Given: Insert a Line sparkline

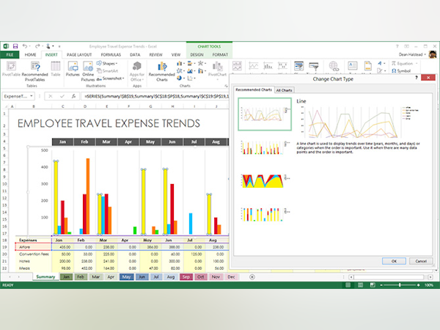Looking at the screenshot, I should [x=254, y=67].
